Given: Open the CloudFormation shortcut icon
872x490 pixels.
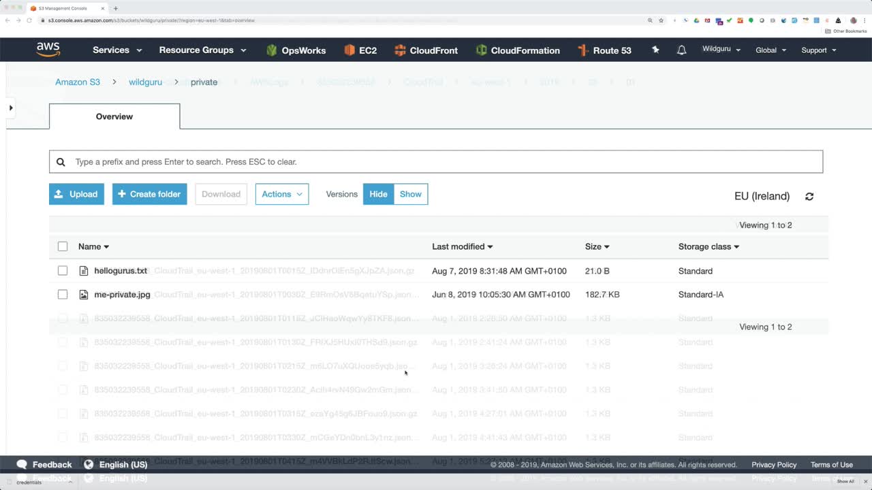Looking at the screenshot, I should pyautogui.click(x=482, y=50).
